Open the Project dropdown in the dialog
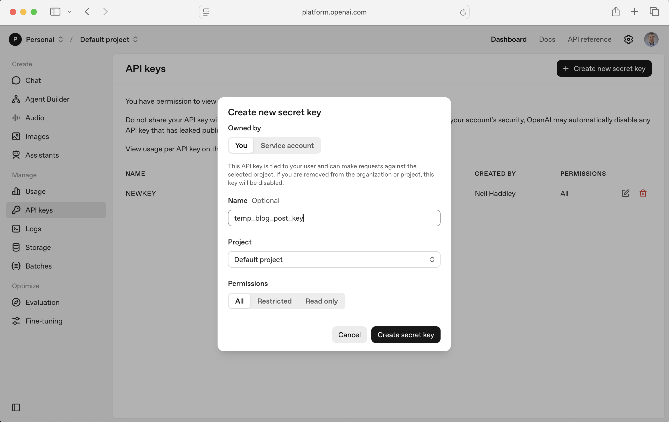 (334, 259)
